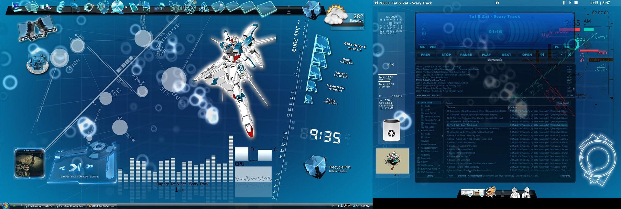Toggle the VID video window button
The height and width of the screenshot is (209, 621).
[432, 47]
